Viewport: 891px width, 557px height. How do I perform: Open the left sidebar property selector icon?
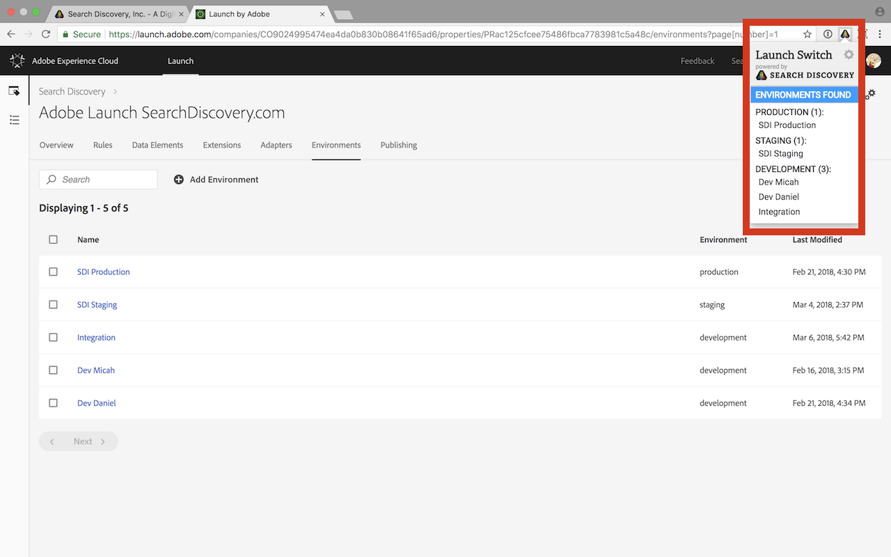pos(14,91)
